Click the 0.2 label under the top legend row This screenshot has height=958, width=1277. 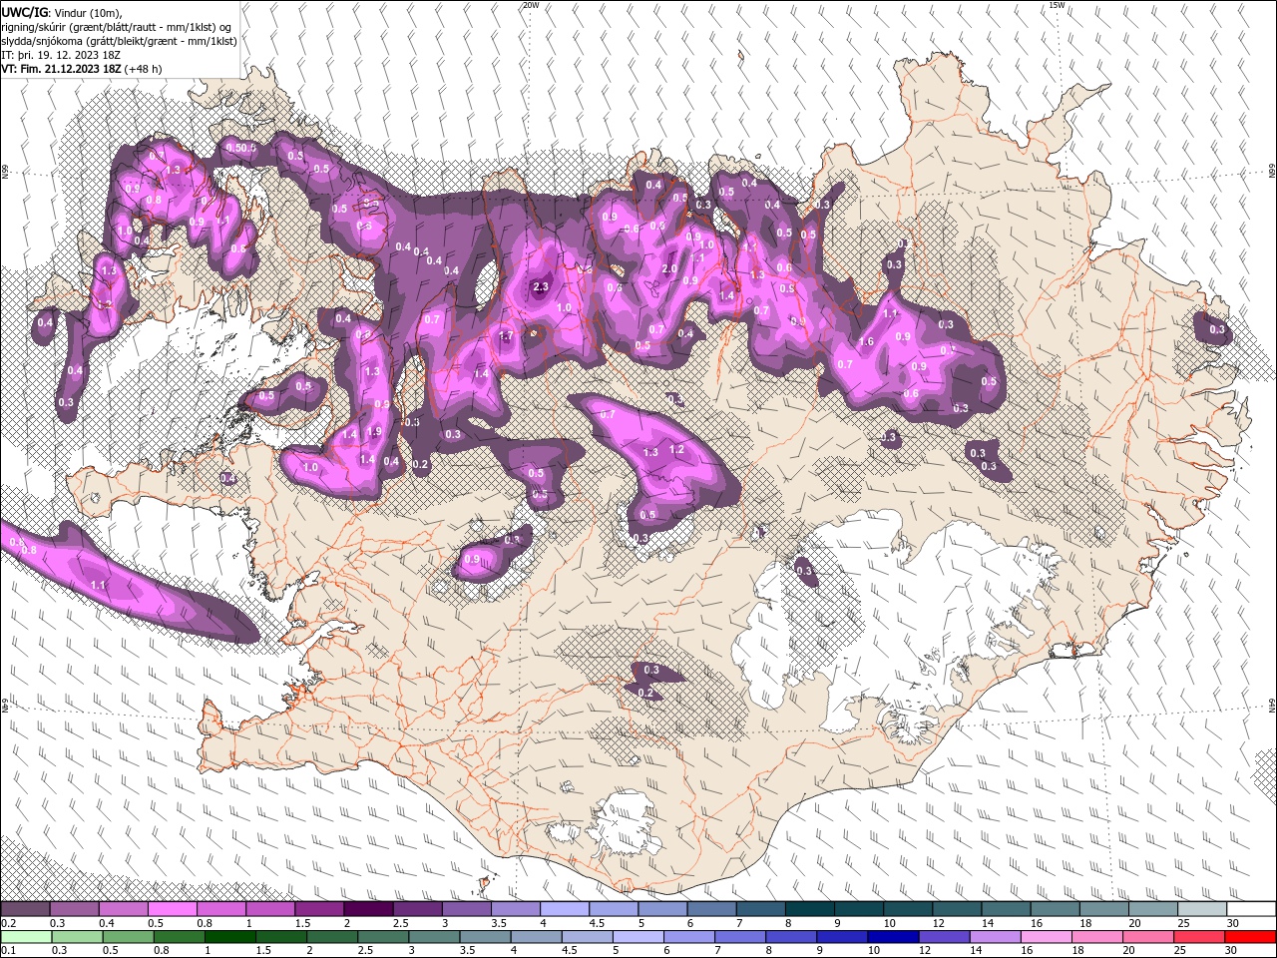(x=8, y=923)
